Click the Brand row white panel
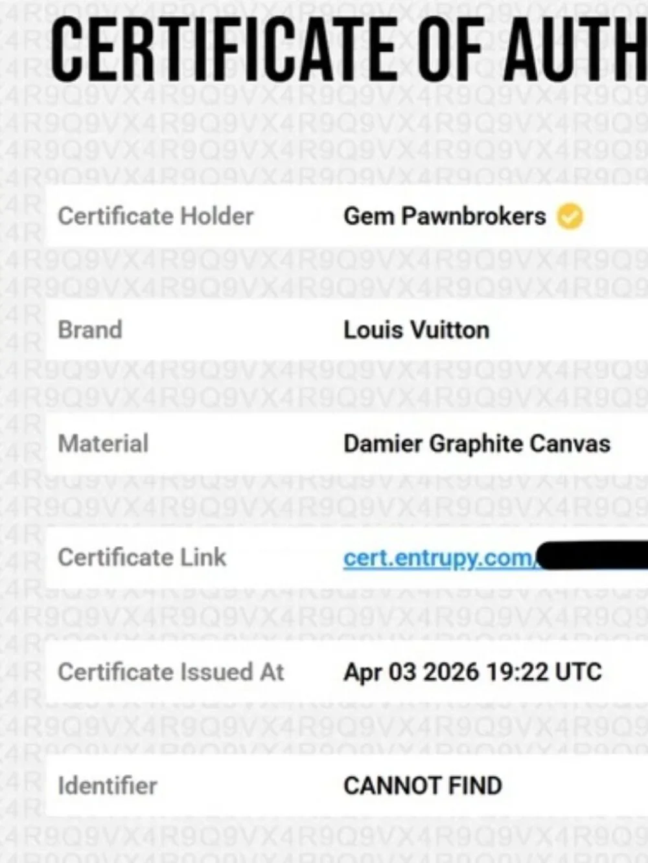Viewport: 648px width, 863px height. point(347,330)
